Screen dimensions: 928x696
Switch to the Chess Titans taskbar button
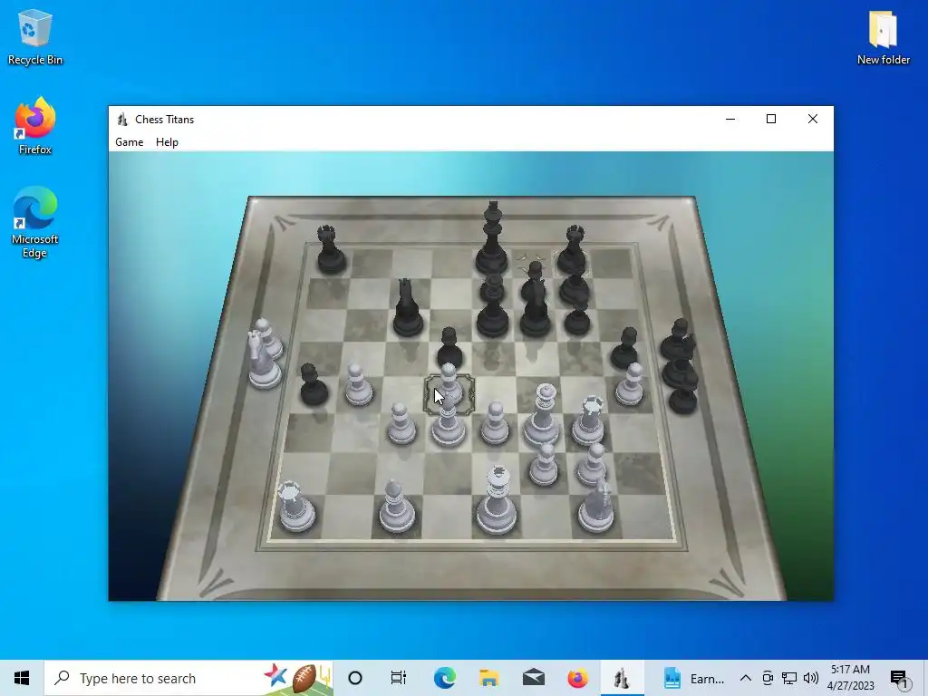pos(622,678)
